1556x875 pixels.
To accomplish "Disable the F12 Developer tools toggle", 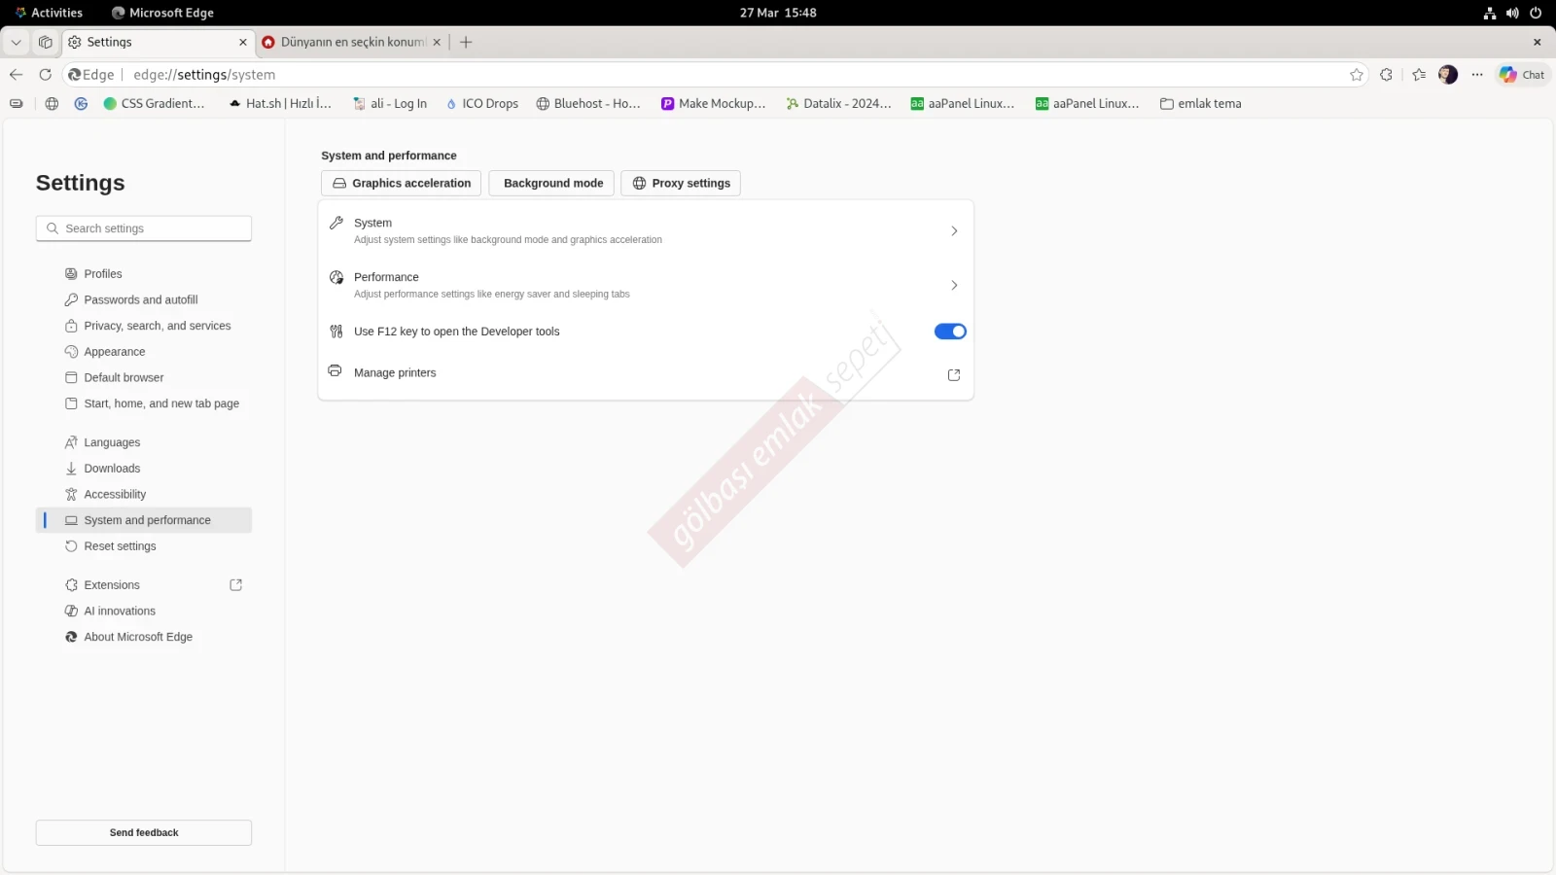I will (x=949, y=332).
